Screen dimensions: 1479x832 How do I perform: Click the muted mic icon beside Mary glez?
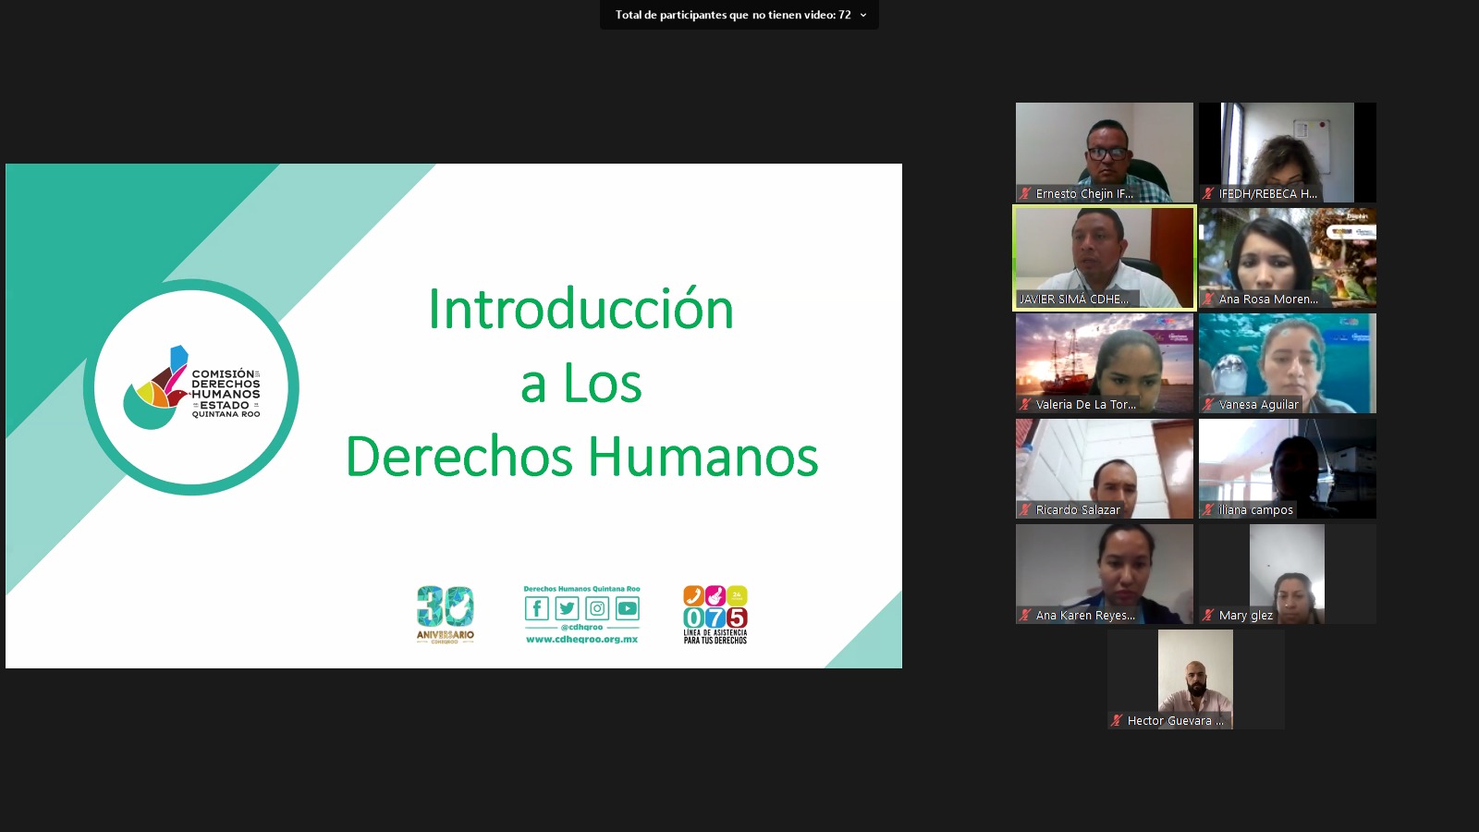coord(1208,616)
